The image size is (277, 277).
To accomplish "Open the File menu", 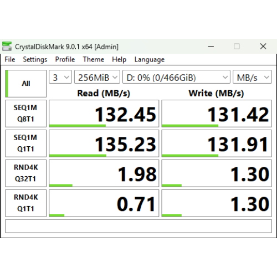I will tap(10, 59).
